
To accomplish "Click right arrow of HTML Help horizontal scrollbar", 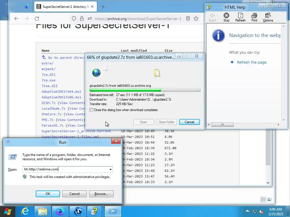I will point(279,125).
